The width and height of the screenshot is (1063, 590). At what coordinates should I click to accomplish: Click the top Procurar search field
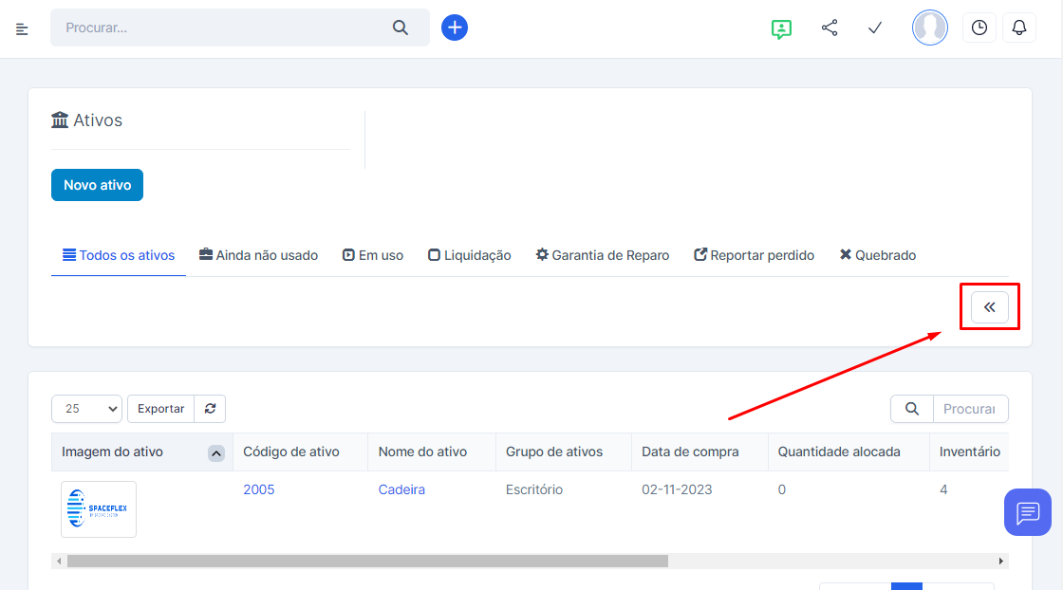223,28
